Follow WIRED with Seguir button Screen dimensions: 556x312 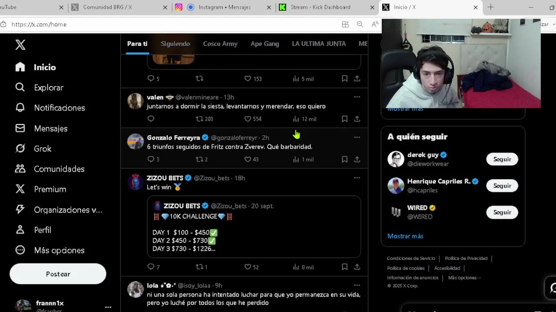(x=502, y=212)
